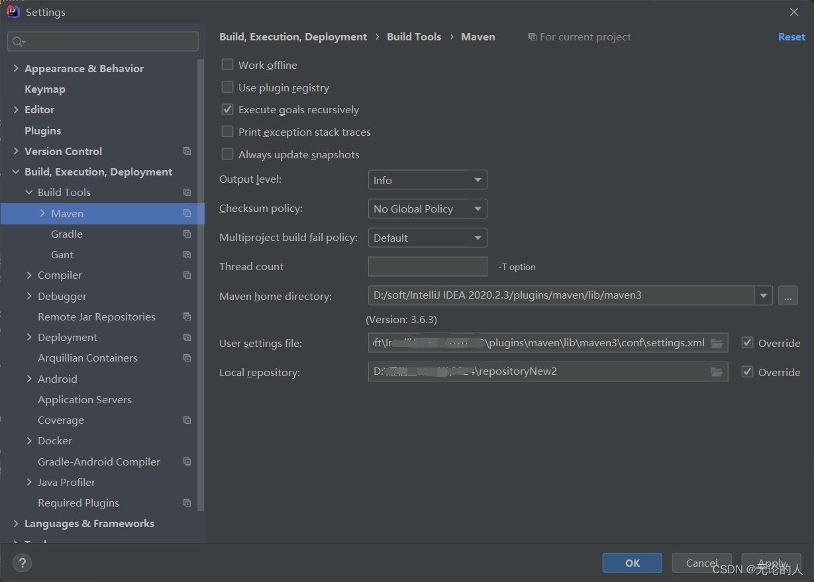Image resolution: width=814 pixels, height=582 pixels.
Task: Open the Output level dropdown
Action: point(427,180)
